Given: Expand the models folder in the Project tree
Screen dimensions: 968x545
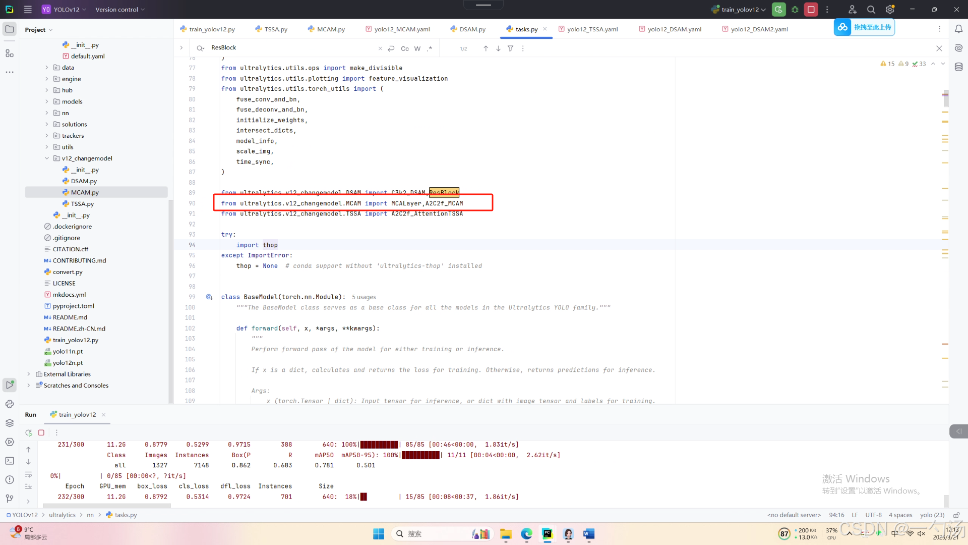Looking at the screenshot, I should (x=47, y=101).
